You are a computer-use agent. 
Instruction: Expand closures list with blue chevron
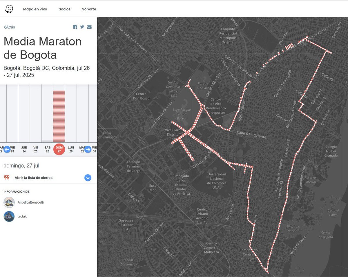click(x=88, y=178)
